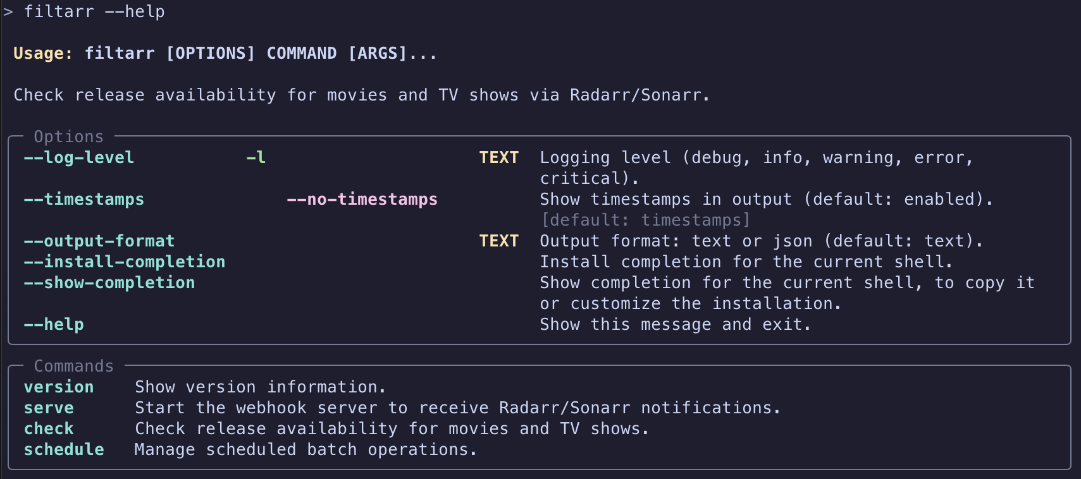The image size is (1081, 479).
Task: Click the 'critical).' continuation line
Action: click(590, 178)
